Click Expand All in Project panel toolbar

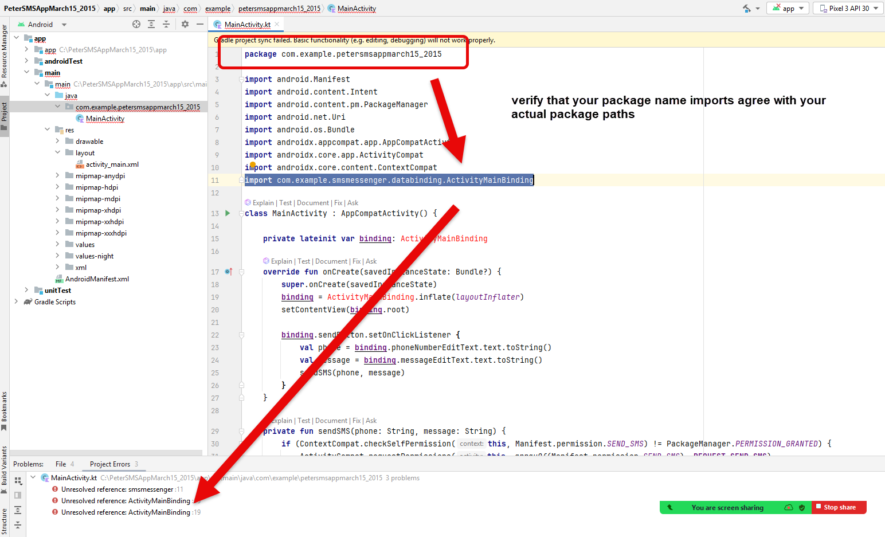point(151,24)
